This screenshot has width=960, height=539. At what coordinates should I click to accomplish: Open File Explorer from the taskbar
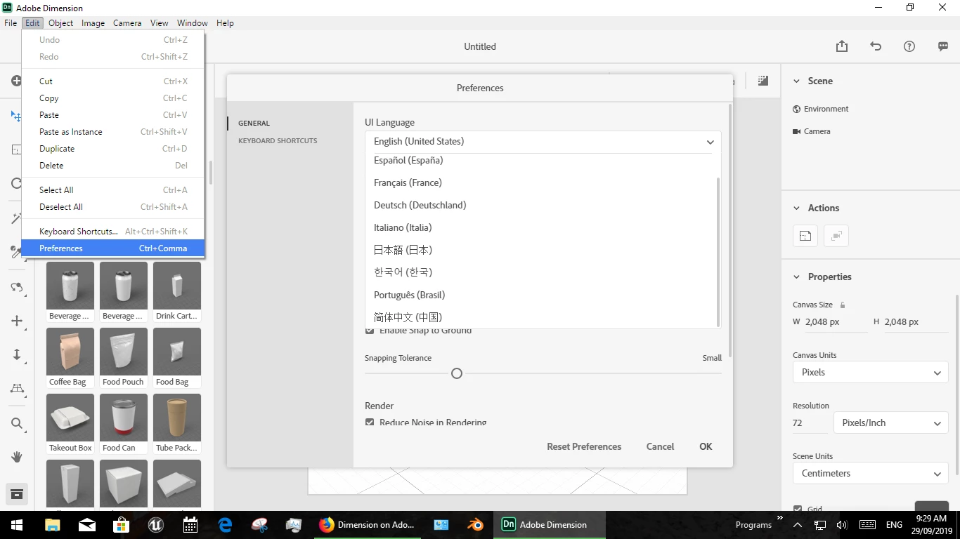[53, 524]
